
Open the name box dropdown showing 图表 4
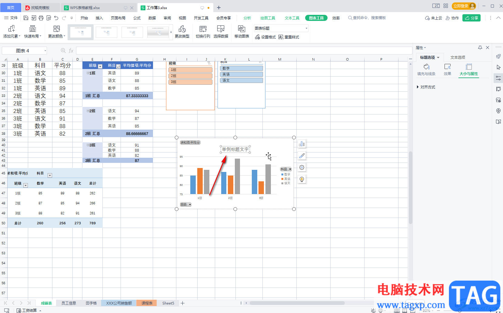click(45, 51)
